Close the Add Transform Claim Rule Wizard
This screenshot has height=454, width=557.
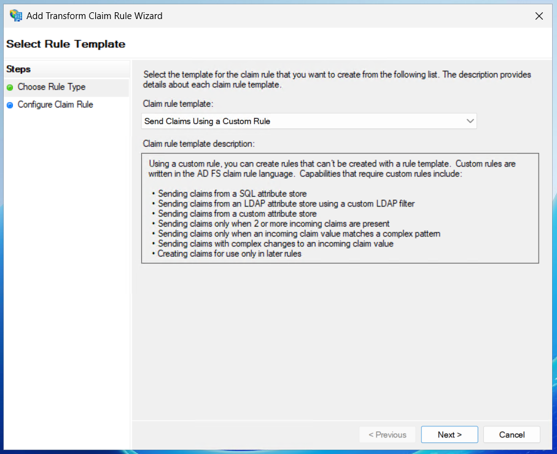[x=539, y=16]
